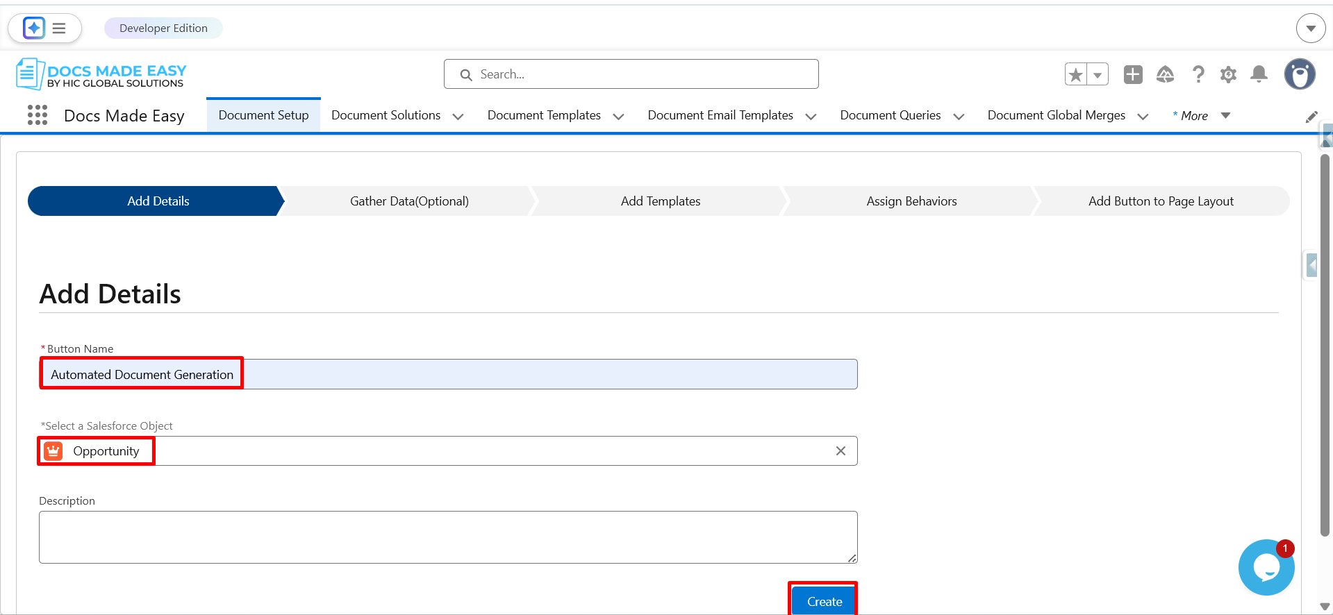Open the App Launcher grid icon
The width and height of the screenshot is (1333, 615).
pyautogui.click(x=38, y=115)
